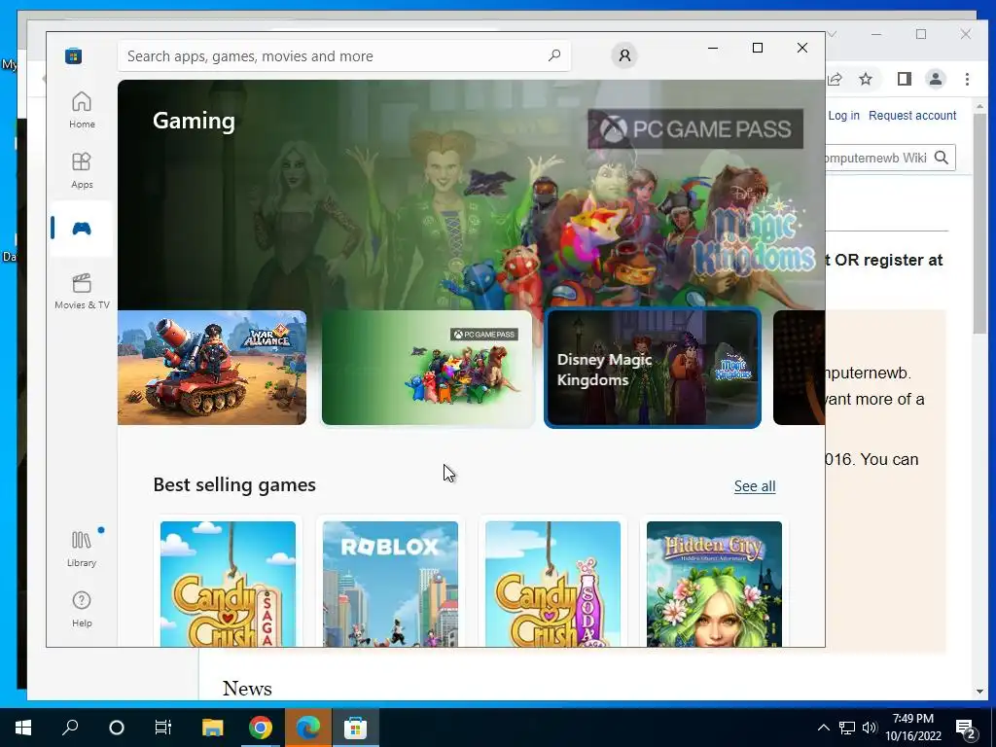Open the network status tray icon
996x747 pixels.
pyautogui.click(x=847, y=728)
